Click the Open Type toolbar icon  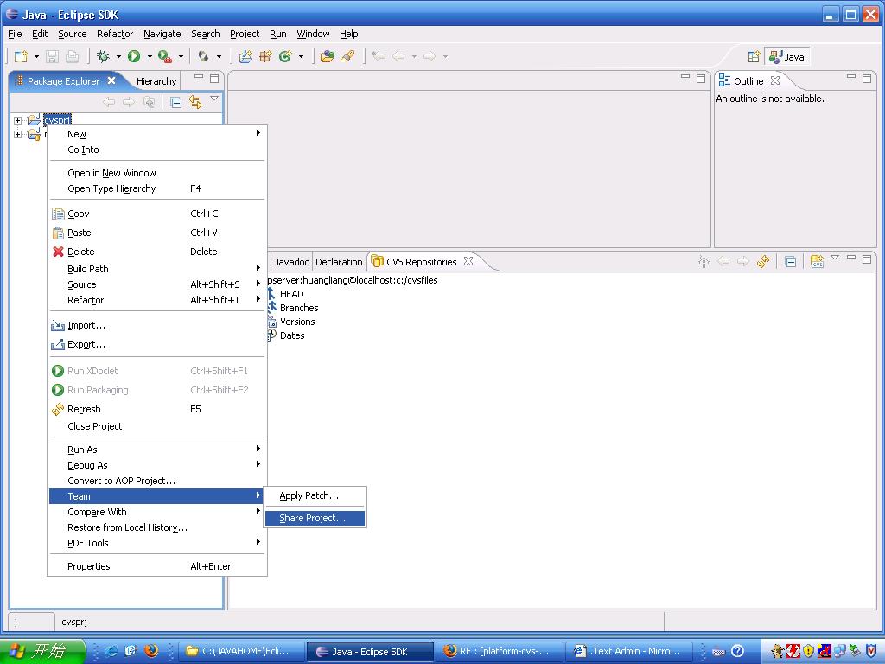coord(328,56)
